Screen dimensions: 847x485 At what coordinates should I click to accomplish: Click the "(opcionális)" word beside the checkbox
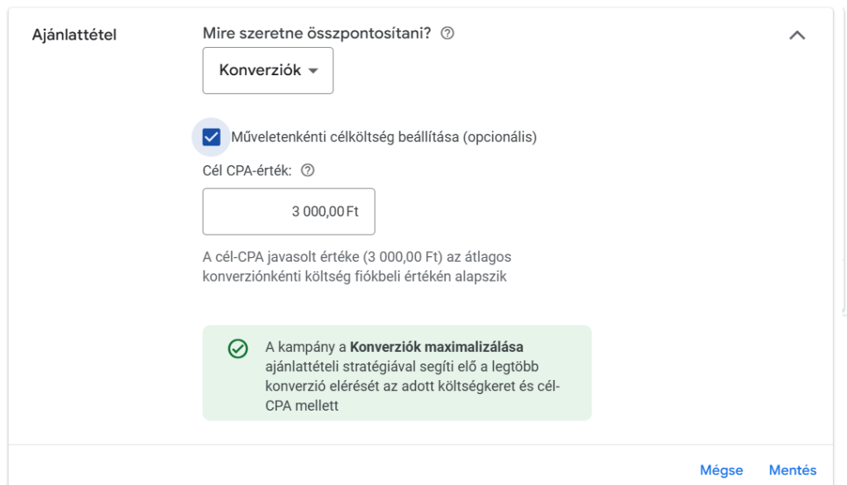tap(500, 137)
